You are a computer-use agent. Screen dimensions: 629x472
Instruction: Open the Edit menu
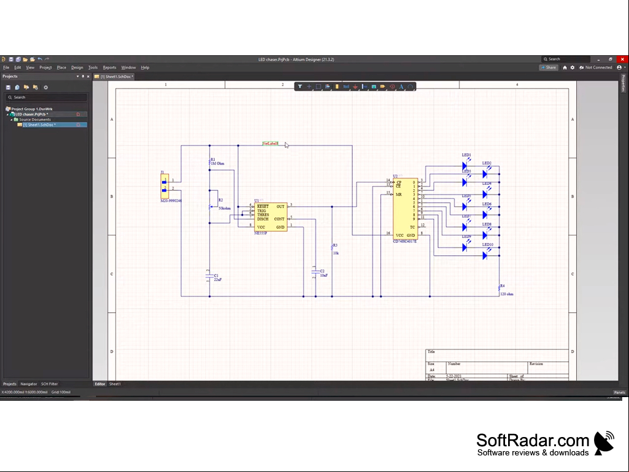[18, 68]
